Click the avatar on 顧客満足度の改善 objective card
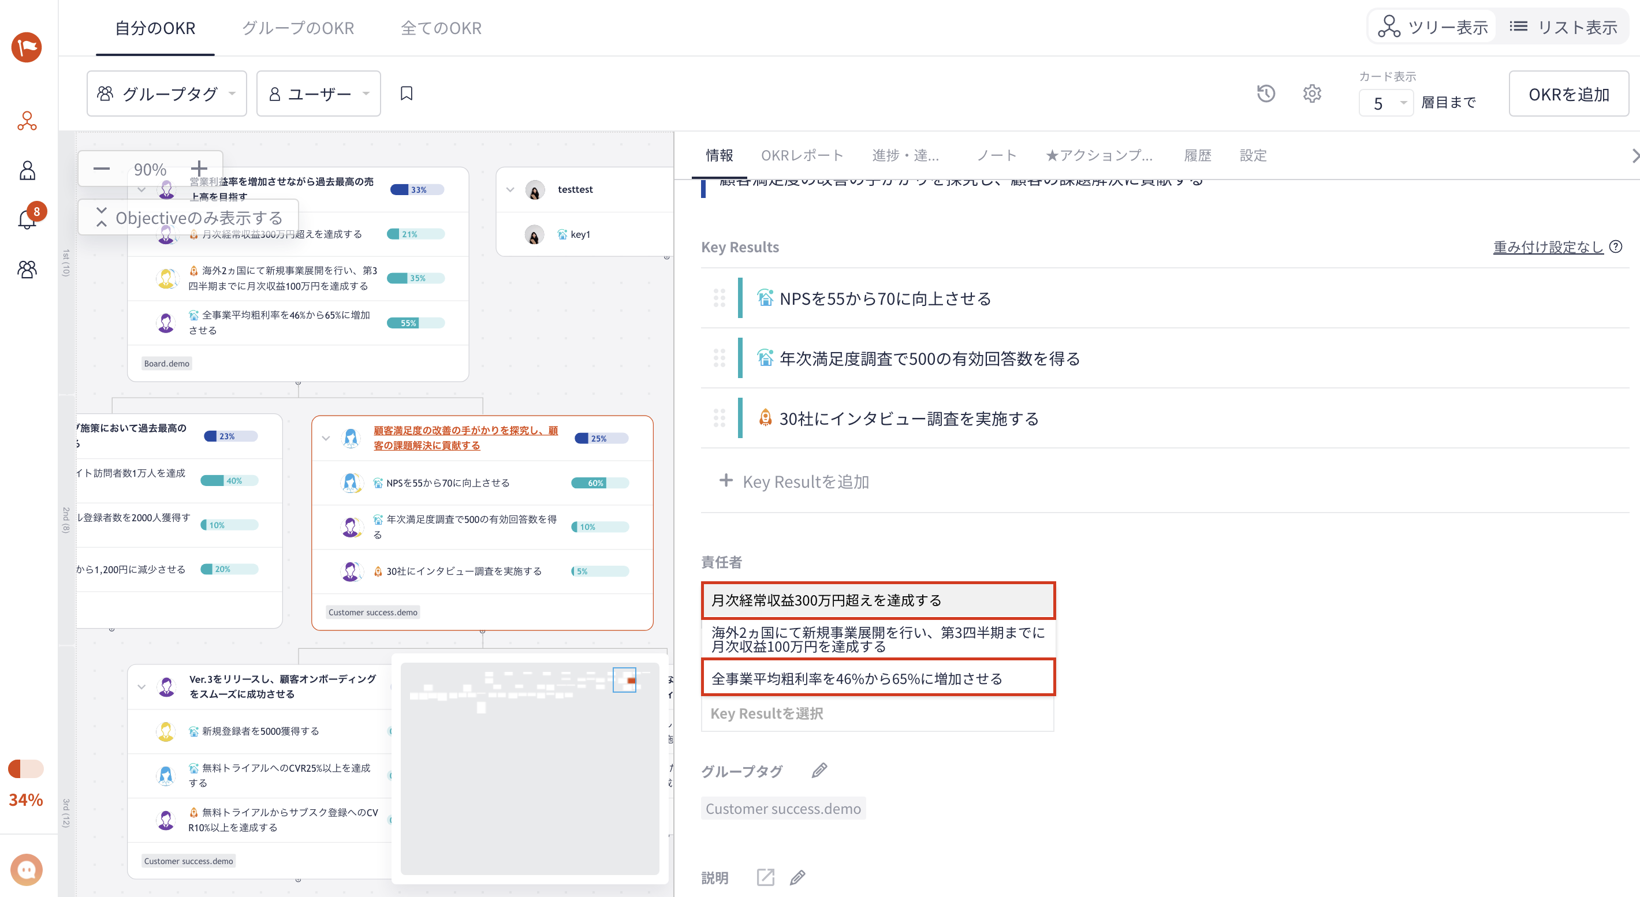 click(351, 438)
